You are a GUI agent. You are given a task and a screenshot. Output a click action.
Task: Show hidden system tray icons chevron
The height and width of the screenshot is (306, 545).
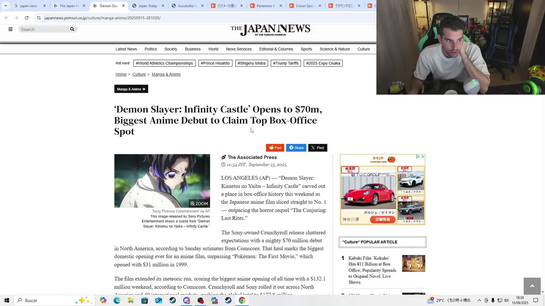479,300
